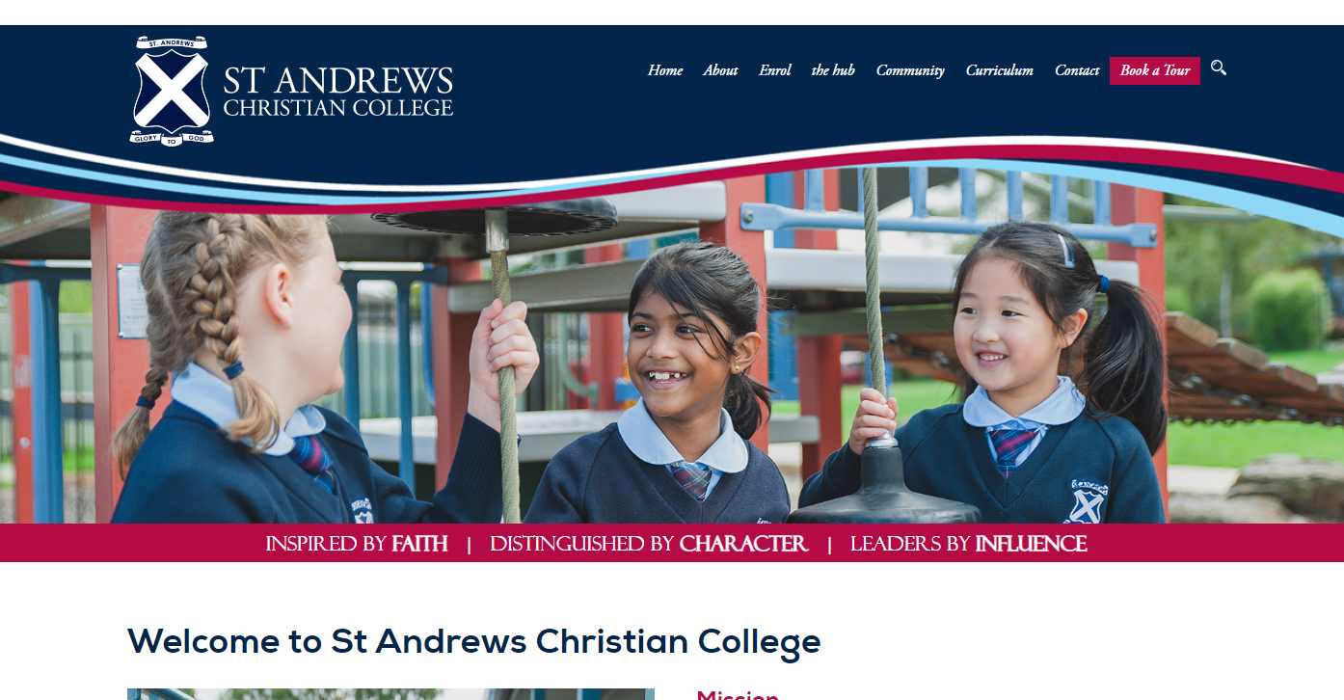Open the About menu
This screenshot has width=1344, height=700.
(x=720, y=70)
